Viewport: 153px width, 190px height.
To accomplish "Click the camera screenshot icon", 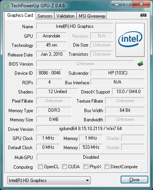I will 143,15.
